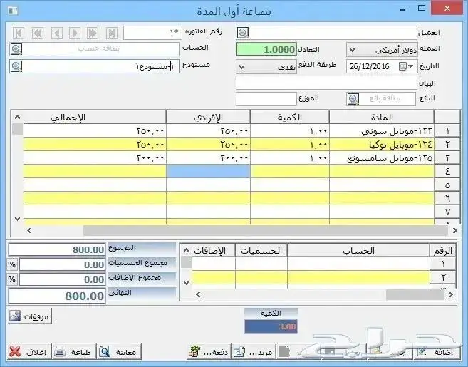Image resolution: width=468 pixels, height=367 pixels.
Task: Print the invoice with طباعة button
Action: click(x=75, y=352)
